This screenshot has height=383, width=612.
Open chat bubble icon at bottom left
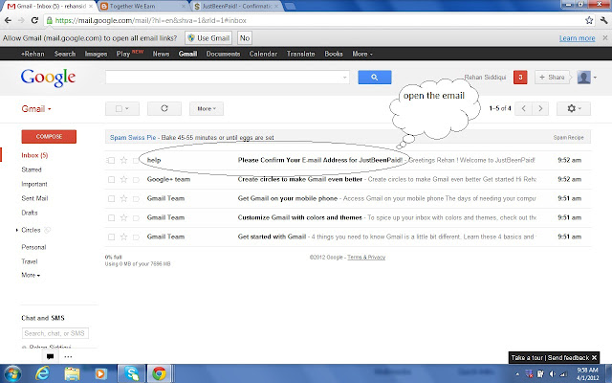[x=50, y=356]
